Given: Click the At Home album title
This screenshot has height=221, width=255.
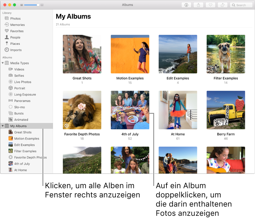Looking at the screenshot, I should tap(178, 134).
